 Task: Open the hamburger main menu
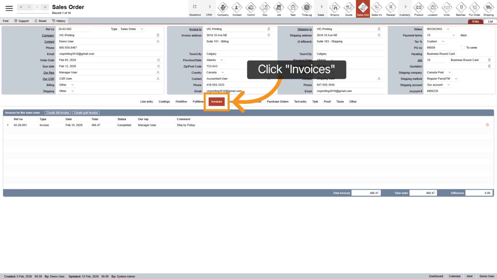9,8
